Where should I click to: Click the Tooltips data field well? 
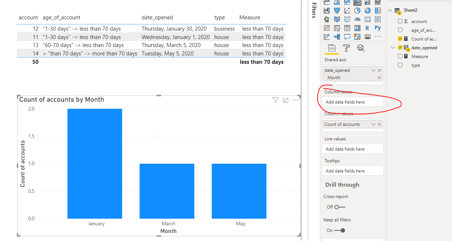(x=352, y=171)
